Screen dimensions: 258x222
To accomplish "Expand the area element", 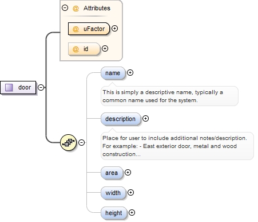I will coord(128,173).
